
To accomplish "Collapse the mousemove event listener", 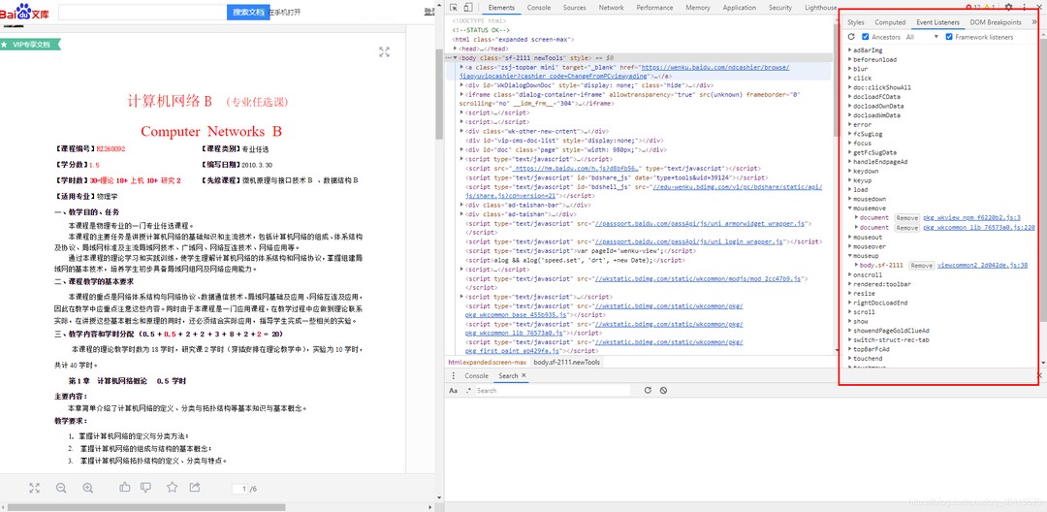I will (850, 208).
